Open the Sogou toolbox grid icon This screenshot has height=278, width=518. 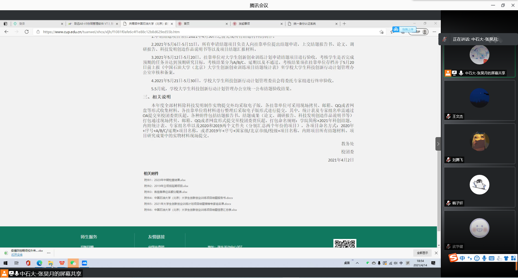pyautogui.click(x=513, y=258)
